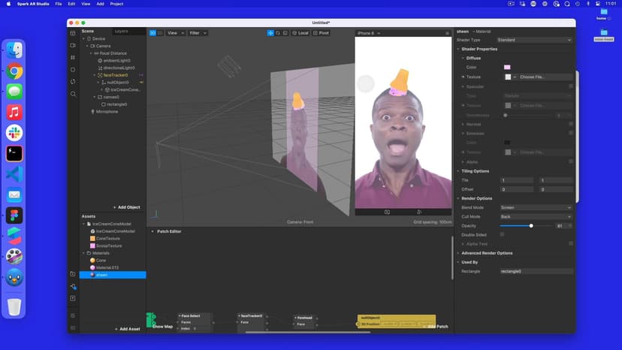Click Show Map in Patch Editor

[163, 327]
